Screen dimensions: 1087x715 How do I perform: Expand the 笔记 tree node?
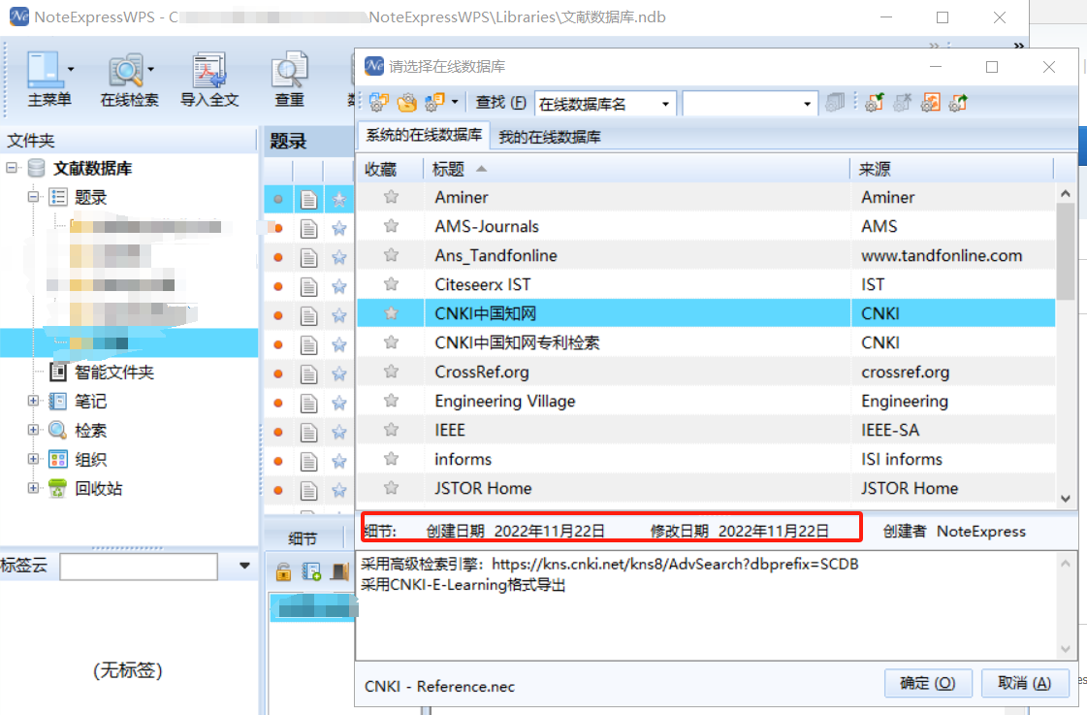[x=33, y=400]
